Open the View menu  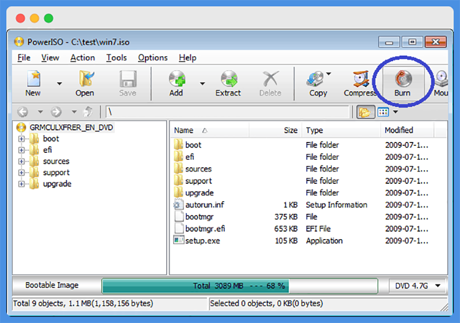pyautogui.click(x=50, y=57)
